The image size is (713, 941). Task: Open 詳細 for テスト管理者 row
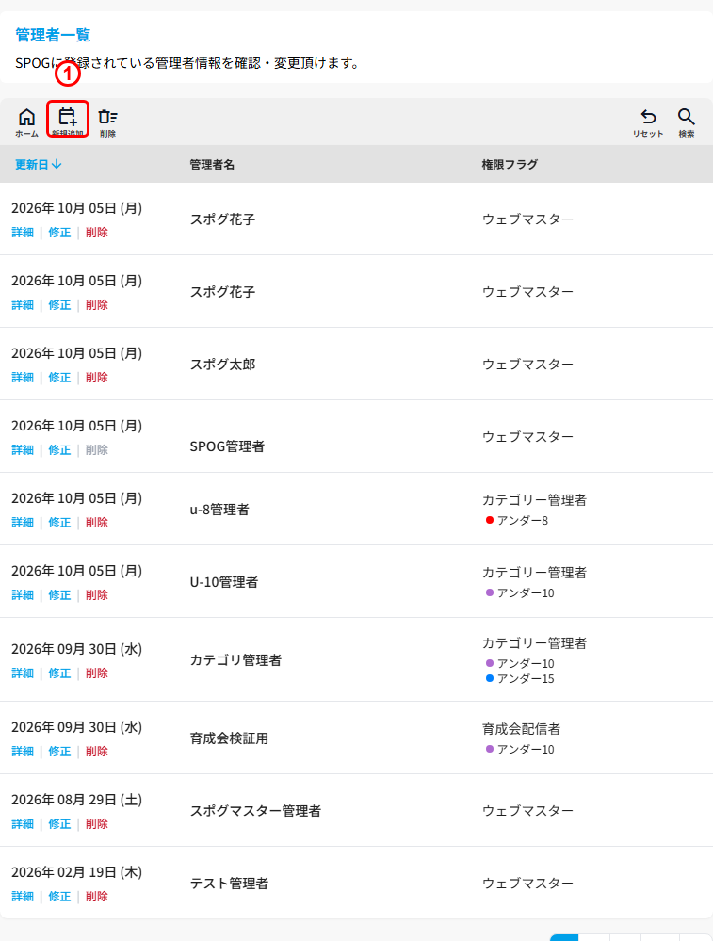coord(23,896)
